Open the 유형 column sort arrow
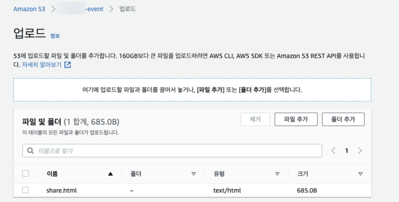399x202 pixels. coord(277,174)
